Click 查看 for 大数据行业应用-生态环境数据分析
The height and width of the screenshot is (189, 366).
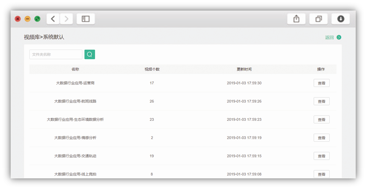(321, 120)
